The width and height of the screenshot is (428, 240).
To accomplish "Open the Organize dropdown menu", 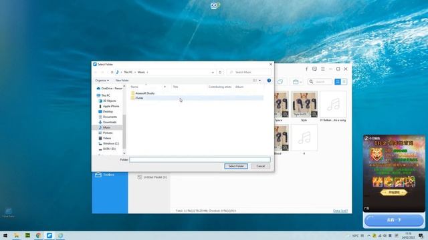I will point(102,81).
